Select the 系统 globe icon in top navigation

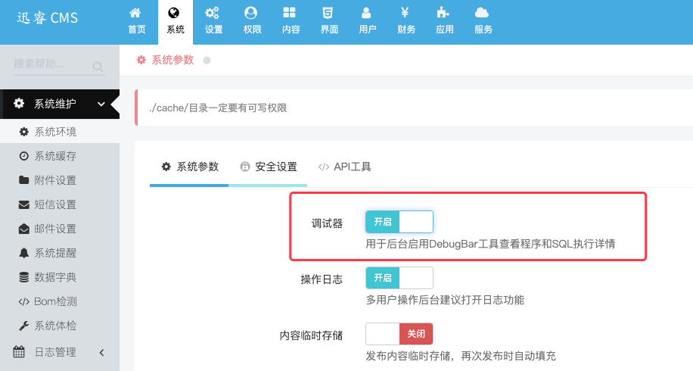pos(174,13)
